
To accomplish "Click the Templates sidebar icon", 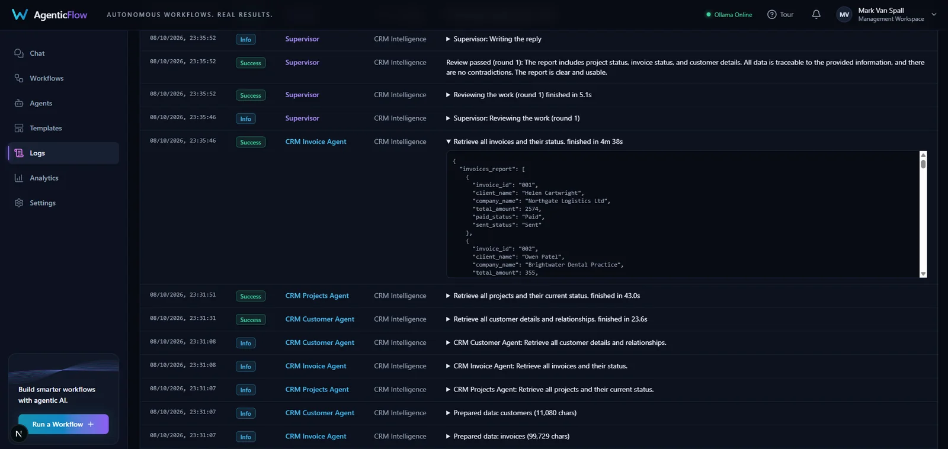I will click(19, 128).
